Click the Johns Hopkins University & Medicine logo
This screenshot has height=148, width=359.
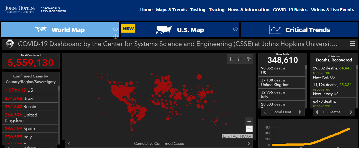click(20, 10)
